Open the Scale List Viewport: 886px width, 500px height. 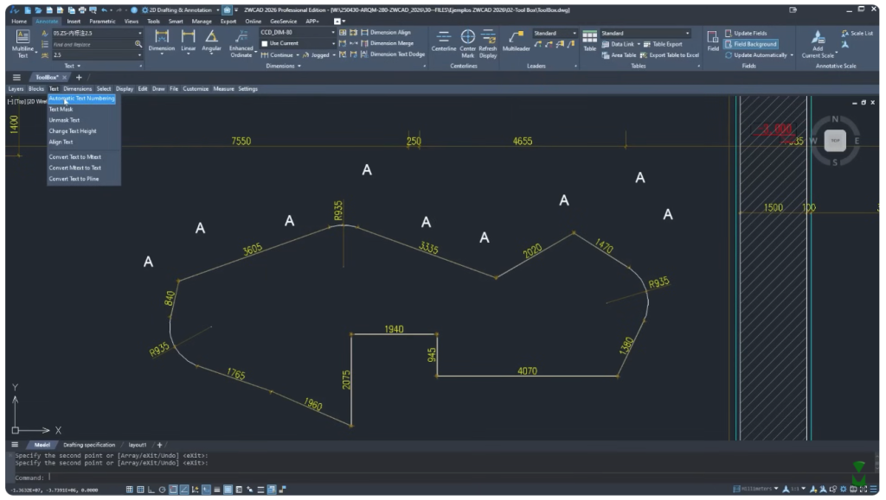857,34
